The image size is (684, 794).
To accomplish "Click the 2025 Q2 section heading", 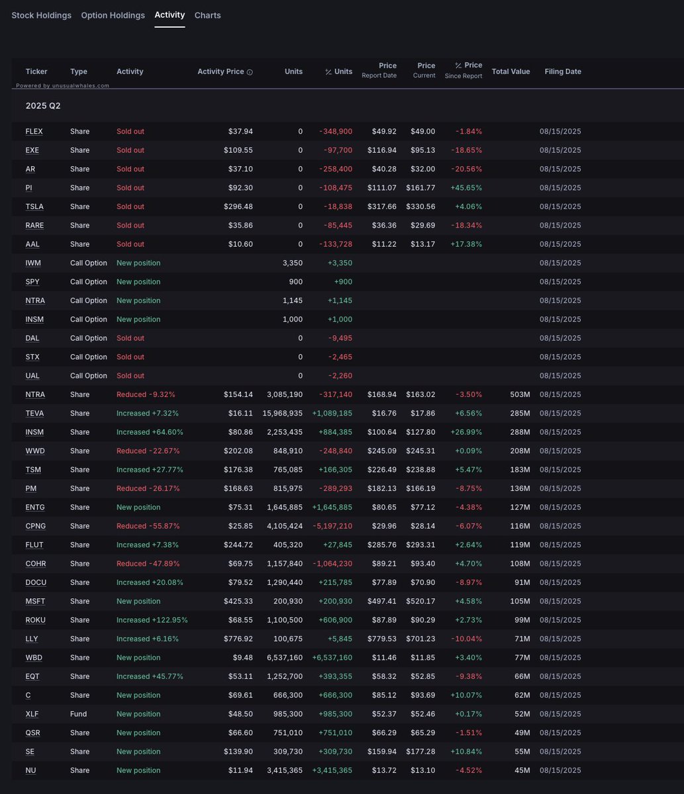I will point(43,106).
